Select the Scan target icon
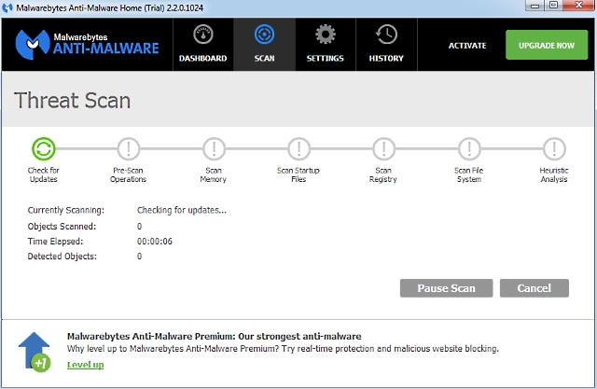This screenshot has height=389, width=597. pos(264,35)
